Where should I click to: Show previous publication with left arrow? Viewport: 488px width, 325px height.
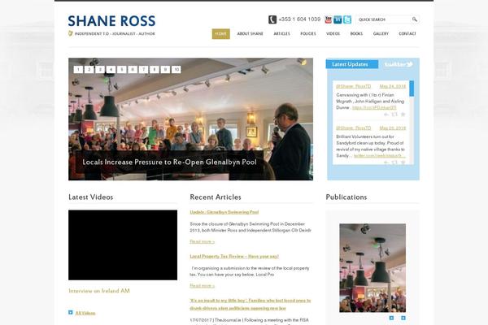click(x=391, y=318)
